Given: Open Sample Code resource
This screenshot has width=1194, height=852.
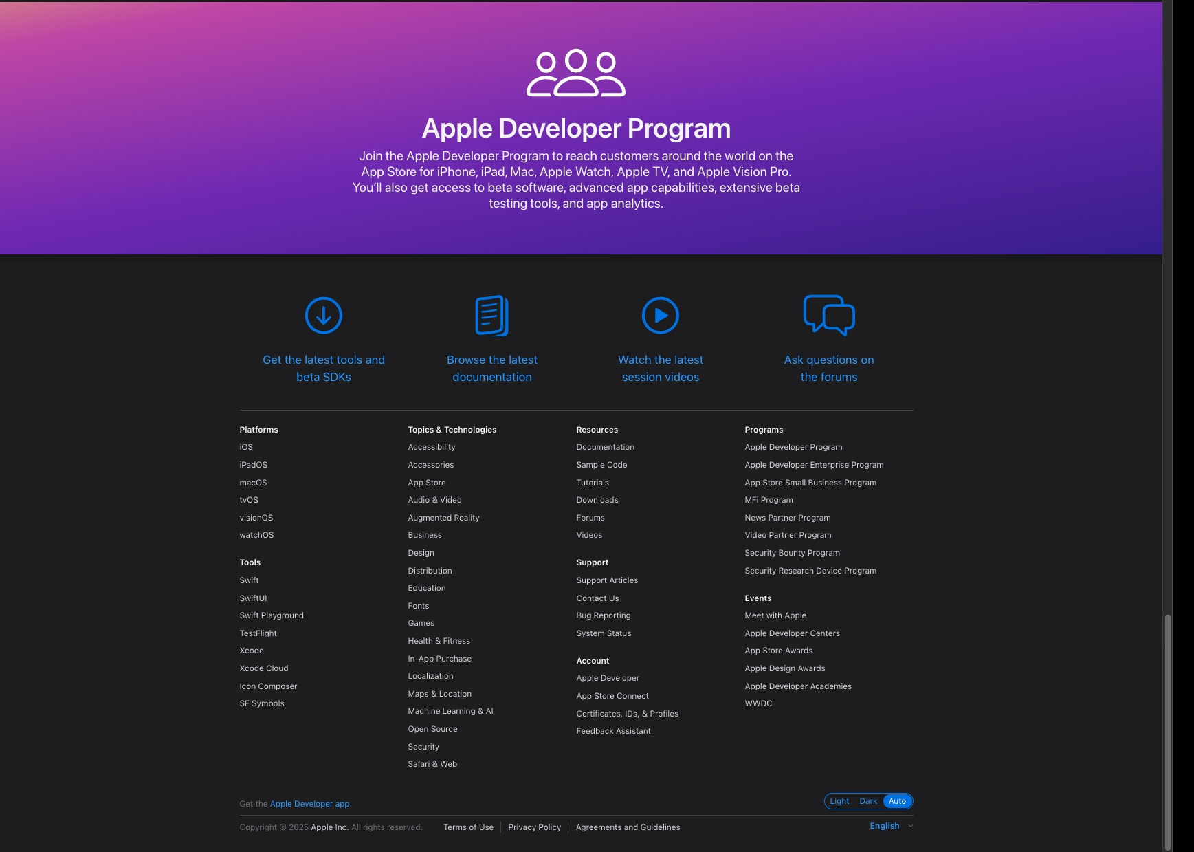Looking at the screenshot, I should point(601,465).
